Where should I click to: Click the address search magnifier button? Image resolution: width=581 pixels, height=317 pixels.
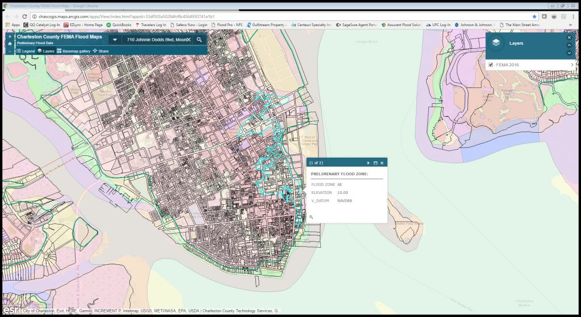199,40
